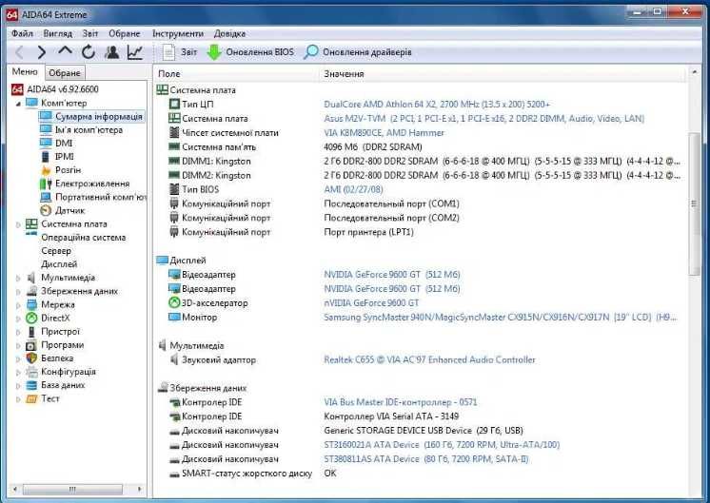Expand the Програми tree node

pos(18,345)
